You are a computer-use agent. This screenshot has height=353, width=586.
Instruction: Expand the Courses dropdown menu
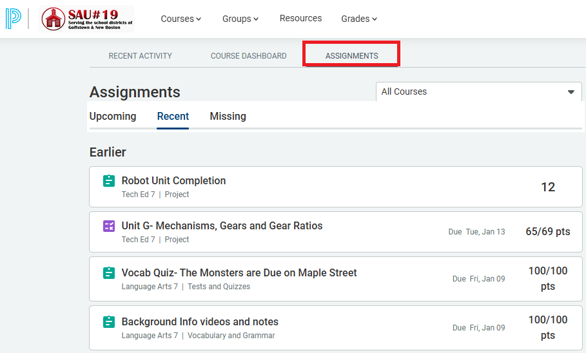(x=181, y=19)
